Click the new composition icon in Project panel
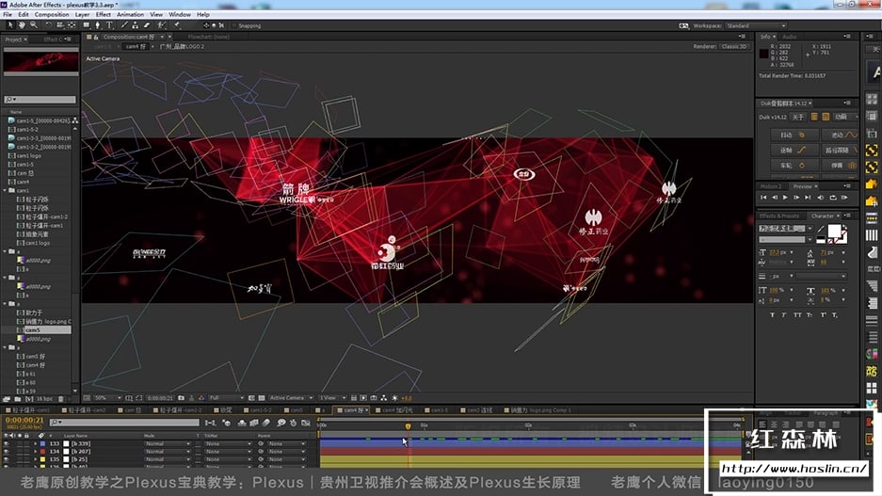 (28, 399)
